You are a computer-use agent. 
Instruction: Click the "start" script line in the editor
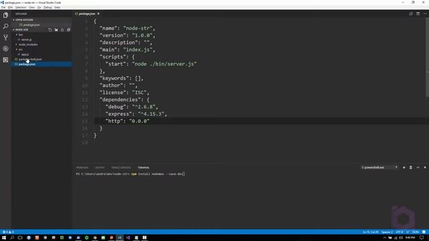click(x=151, y=64)
